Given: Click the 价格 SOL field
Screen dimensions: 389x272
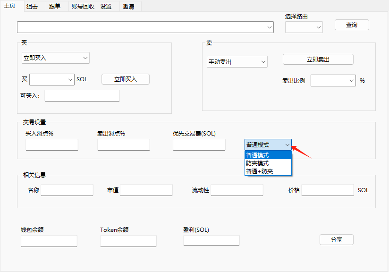Looking at the screenshot, I should point(328,190).
